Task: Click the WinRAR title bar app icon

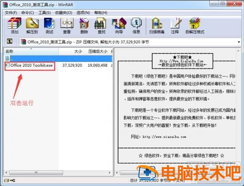Action: tap(5, 5)
